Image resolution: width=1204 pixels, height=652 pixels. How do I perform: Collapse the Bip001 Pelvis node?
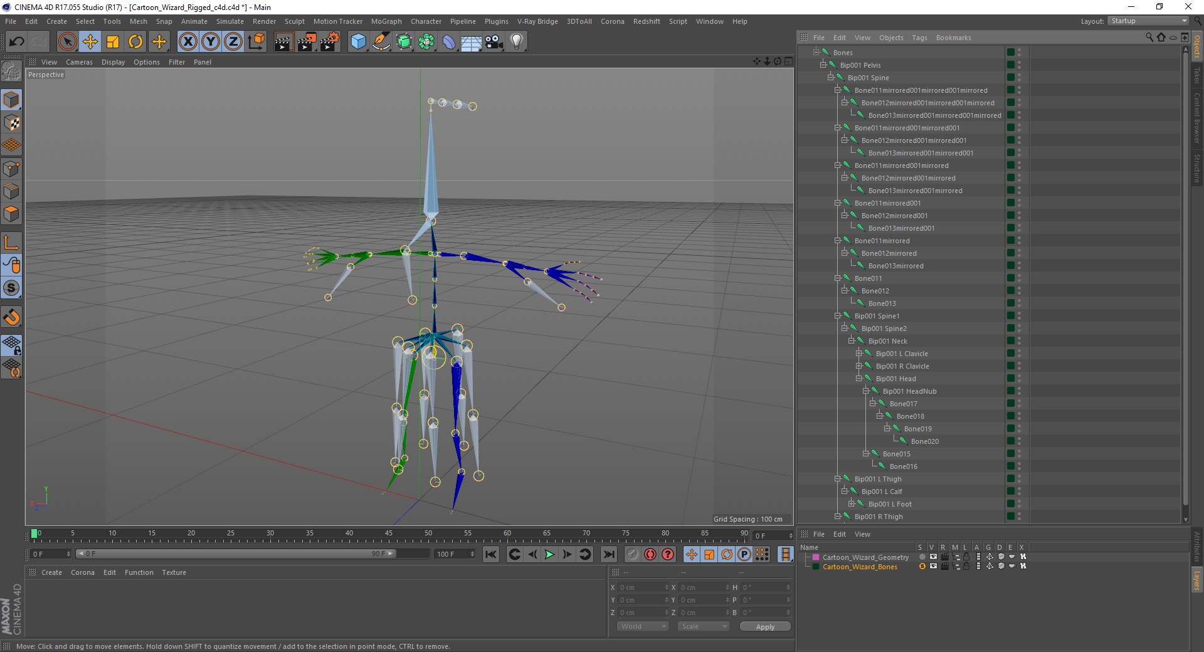click(823, 65)
